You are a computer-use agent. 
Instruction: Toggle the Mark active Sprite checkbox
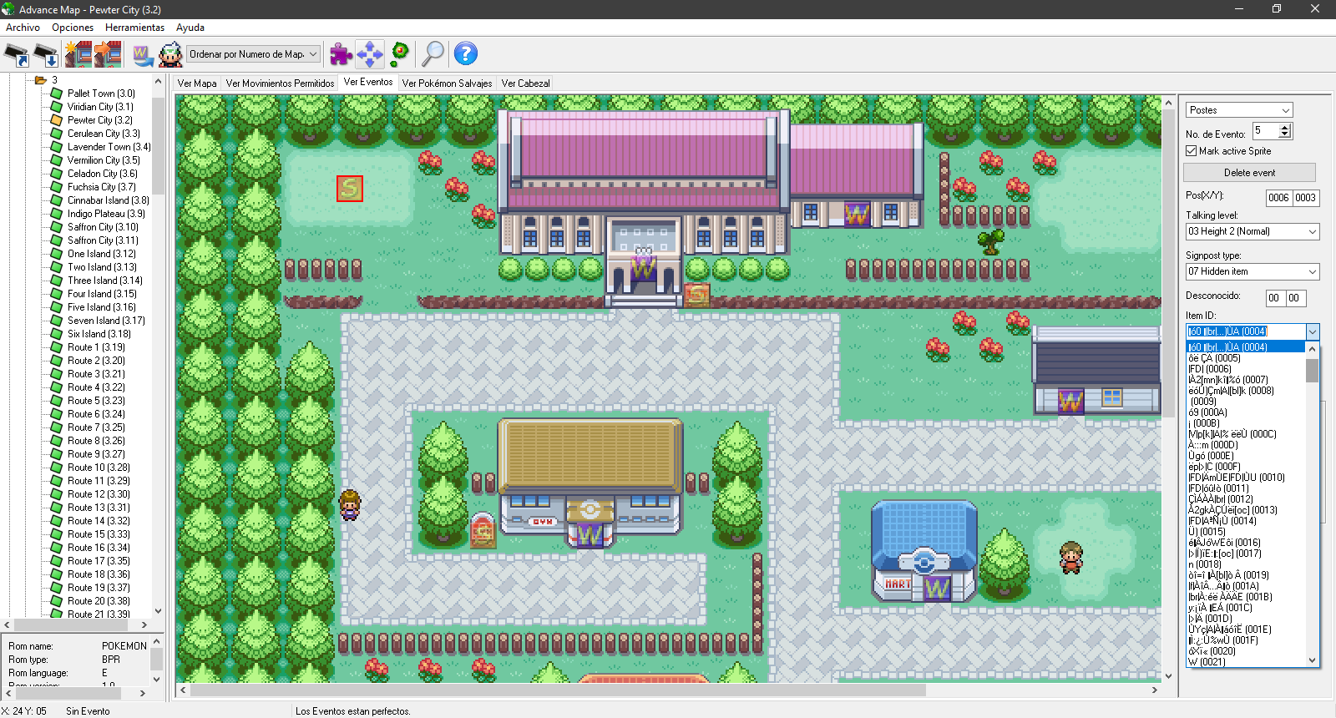[1192, 151]
